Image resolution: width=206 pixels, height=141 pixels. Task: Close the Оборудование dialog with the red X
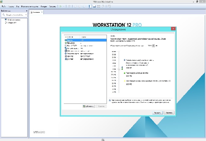click(x=173, y=29)
